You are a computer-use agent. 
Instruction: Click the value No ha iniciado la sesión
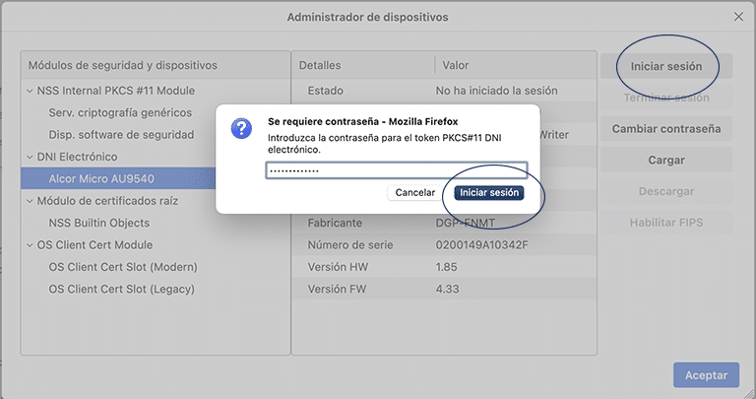coord(496,91)
